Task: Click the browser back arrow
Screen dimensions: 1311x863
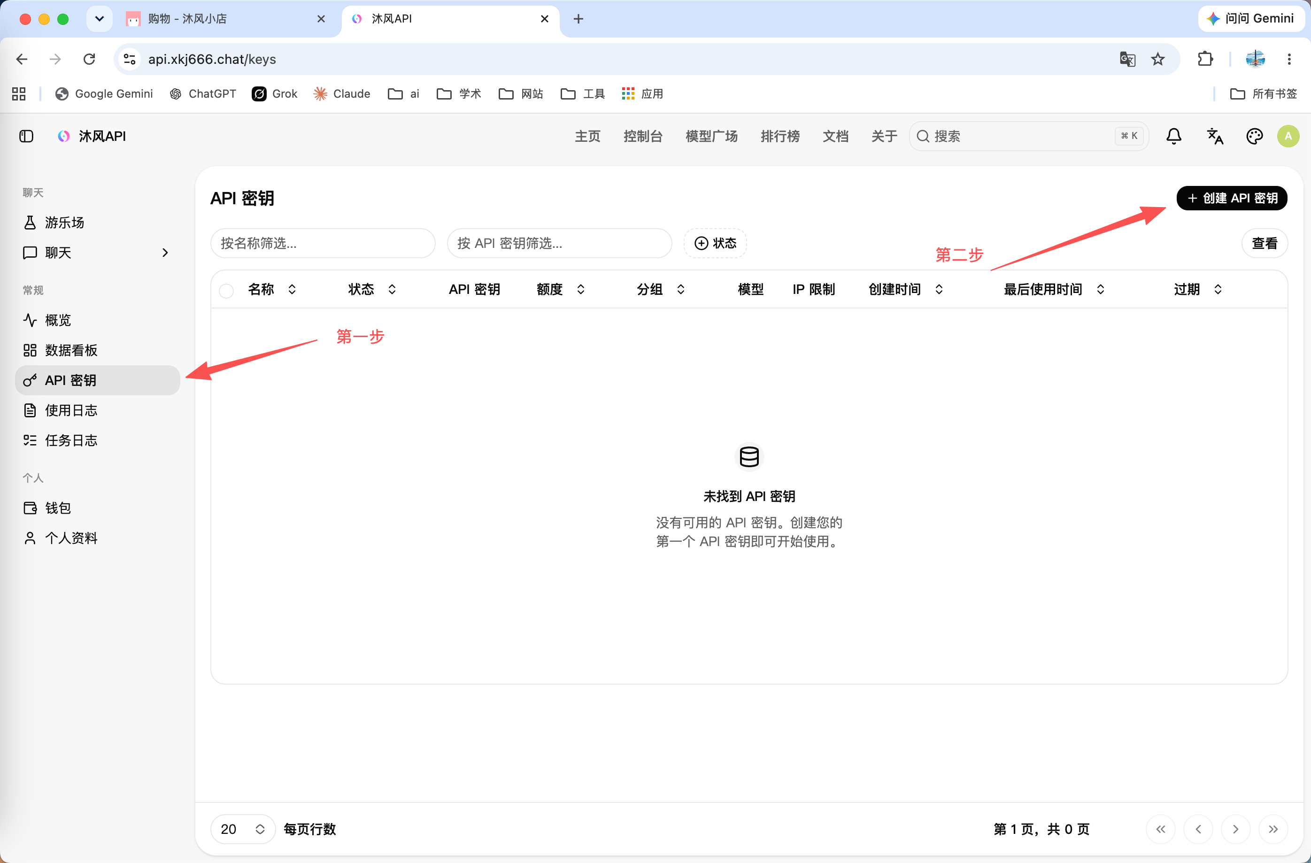Action: point(22,59)
